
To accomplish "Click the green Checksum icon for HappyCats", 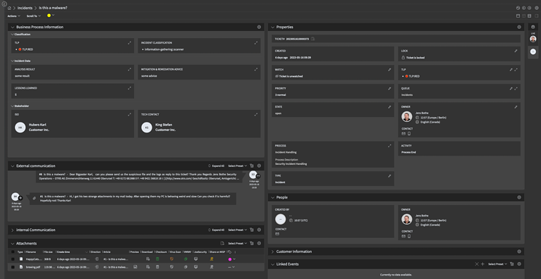I will 157,259.
